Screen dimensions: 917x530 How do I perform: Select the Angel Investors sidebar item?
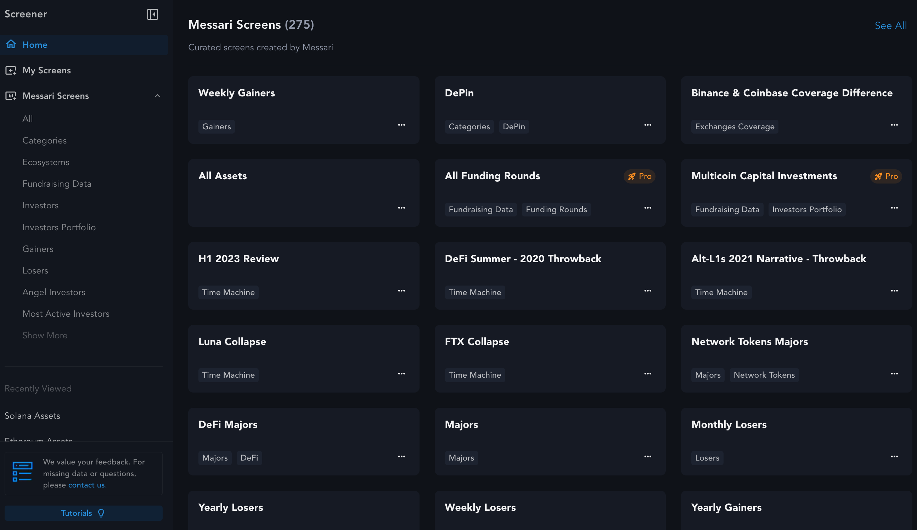click(54, 292)
